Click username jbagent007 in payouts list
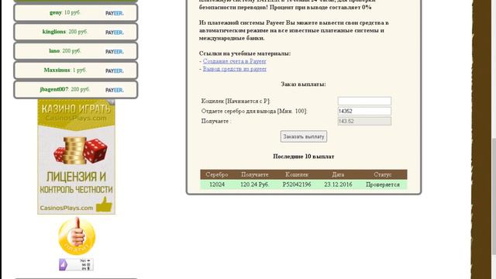The width and height of the screenshot is (496, 279). pos(53,90)
